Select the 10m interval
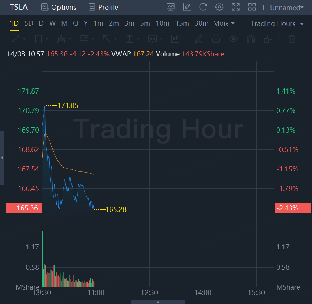This screenshot has width=312, height=304. coord(162,23)
